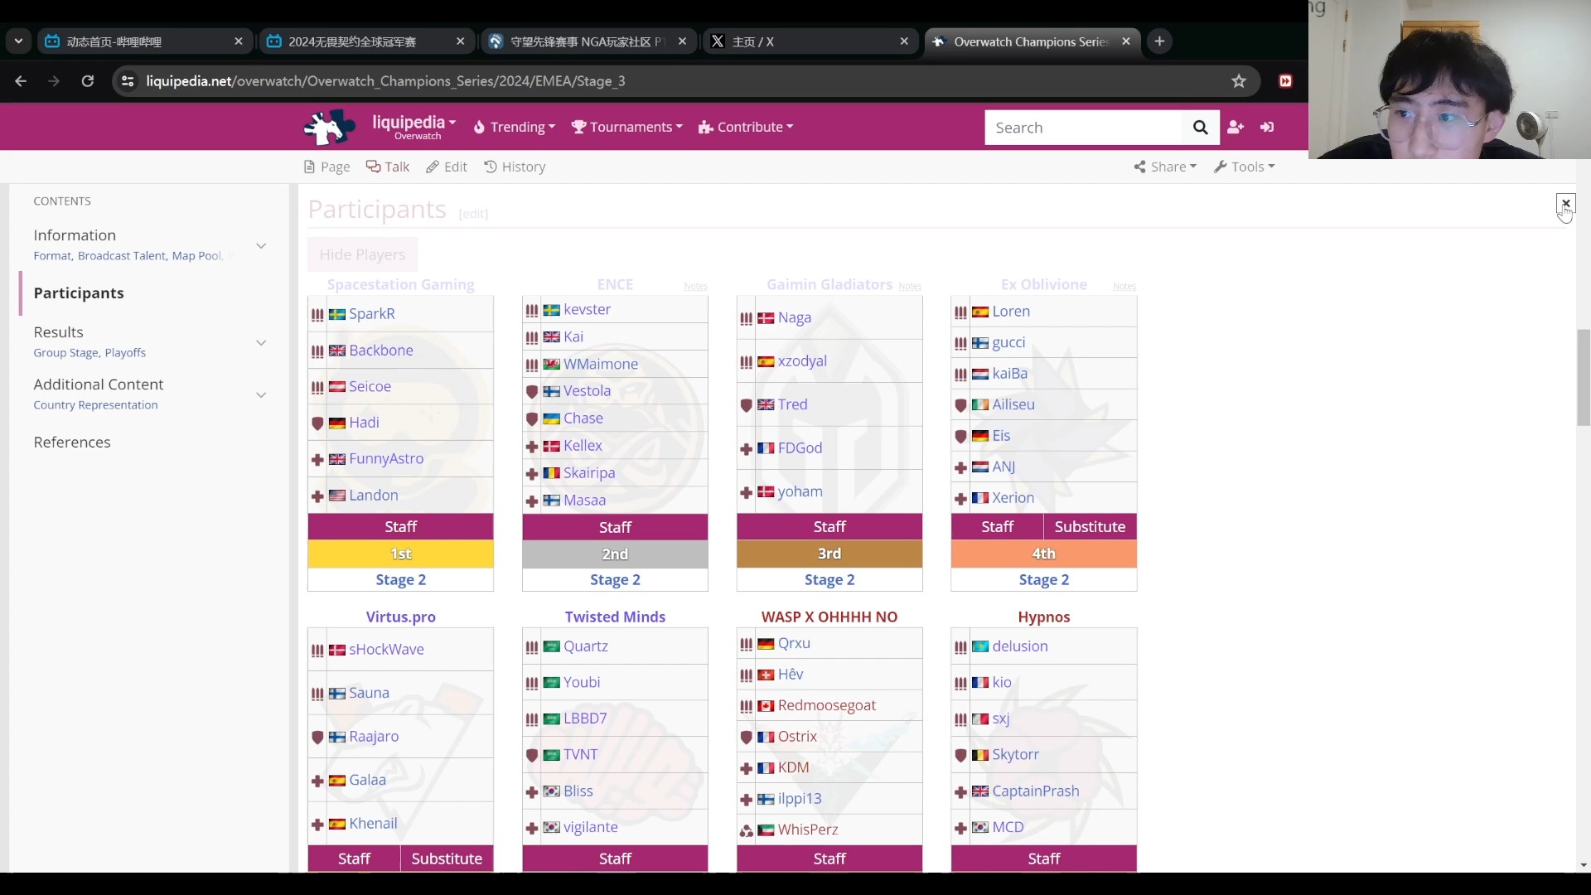
Task: Click the tank icon beside Skytorr
Action: tap(960, 756)
